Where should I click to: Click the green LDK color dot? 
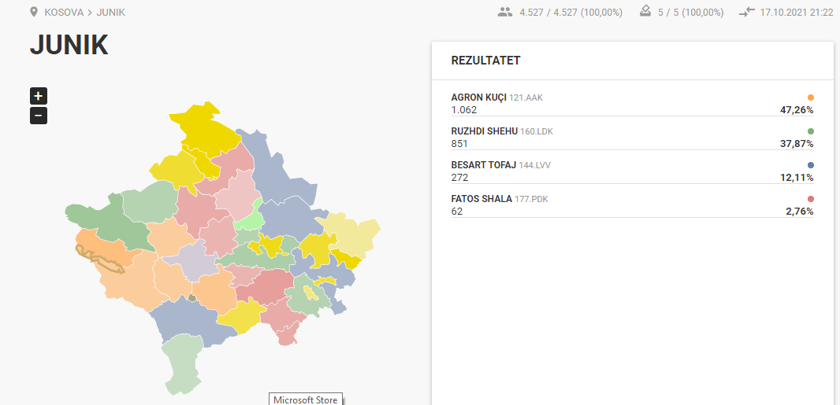click(x=811, y=131)
